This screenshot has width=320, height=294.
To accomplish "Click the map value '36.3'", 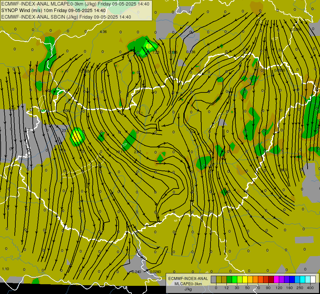I will pos(284,170).
